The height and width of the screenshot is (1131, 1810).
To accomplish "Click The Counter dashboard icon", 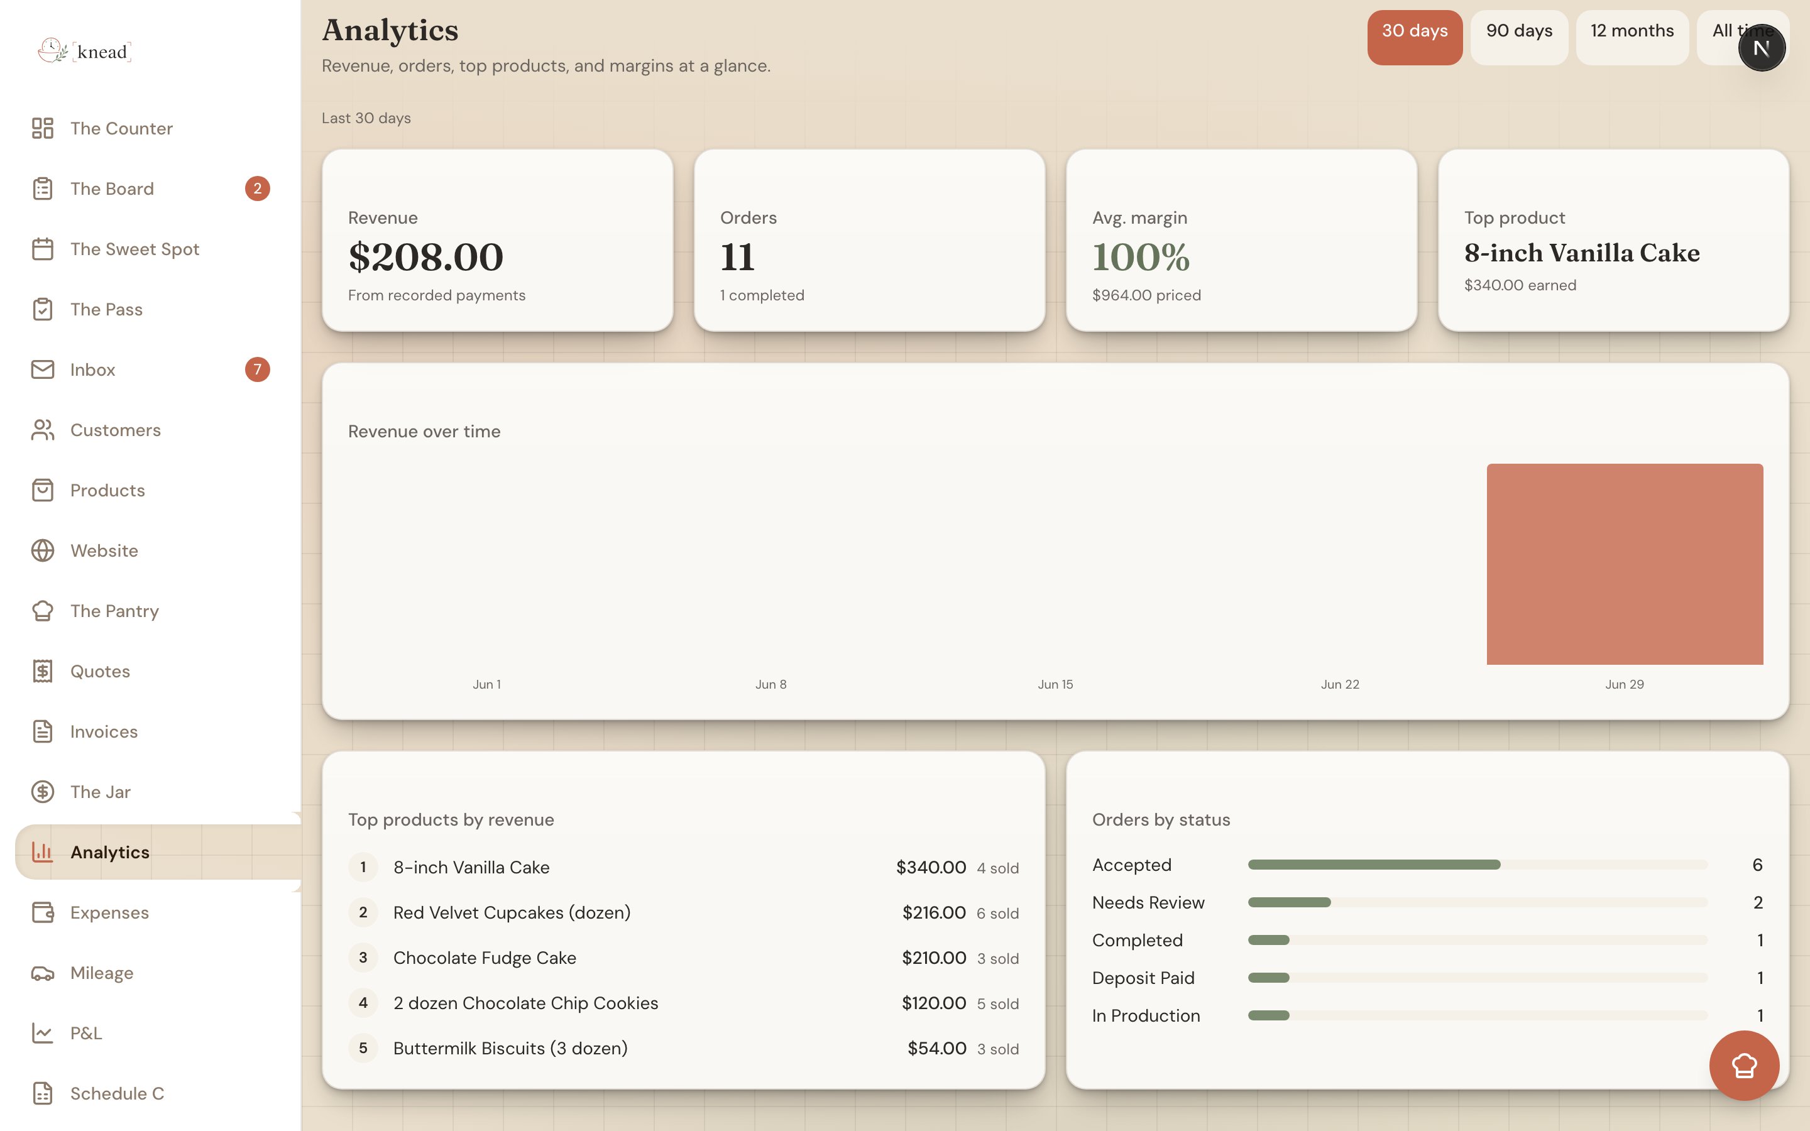I will [x=43, y=128].
